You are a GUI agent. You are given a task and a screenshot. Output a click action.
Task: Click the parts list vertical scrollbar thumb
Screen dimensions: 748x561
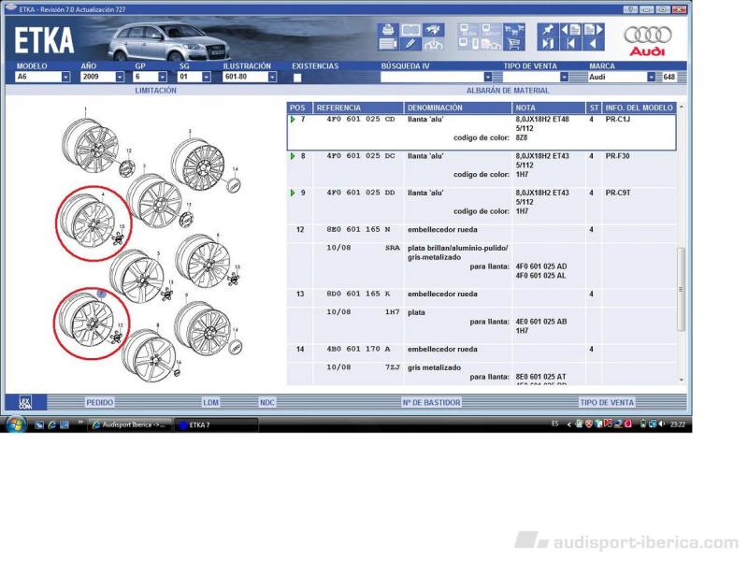(682, 289)
